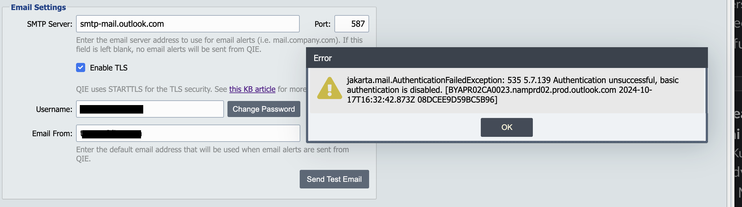The width and height of the screenshot is (742, 207).
Task: Select the Username input field
Action: (150, 109)
